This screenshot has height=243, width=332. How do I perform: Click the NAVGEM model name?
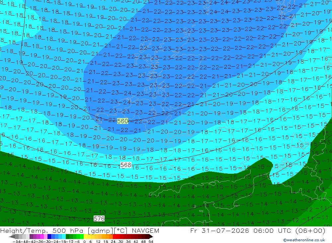point(145,231)
